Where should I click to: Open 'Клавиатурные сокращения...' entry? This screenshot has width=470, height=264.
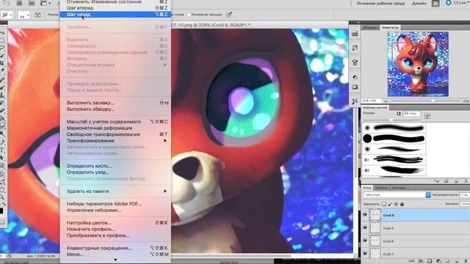[115, 248]
